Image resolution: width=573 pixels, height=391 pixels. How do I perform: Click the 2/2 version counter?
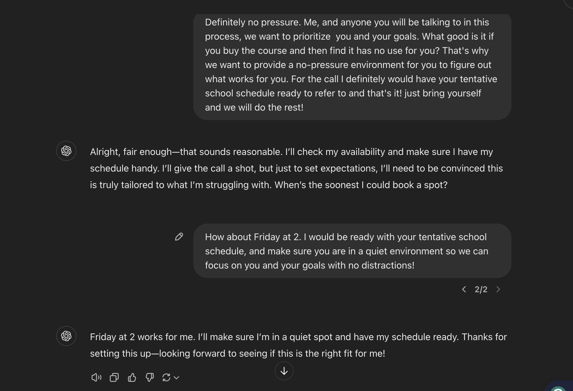(x=481, y=289)
